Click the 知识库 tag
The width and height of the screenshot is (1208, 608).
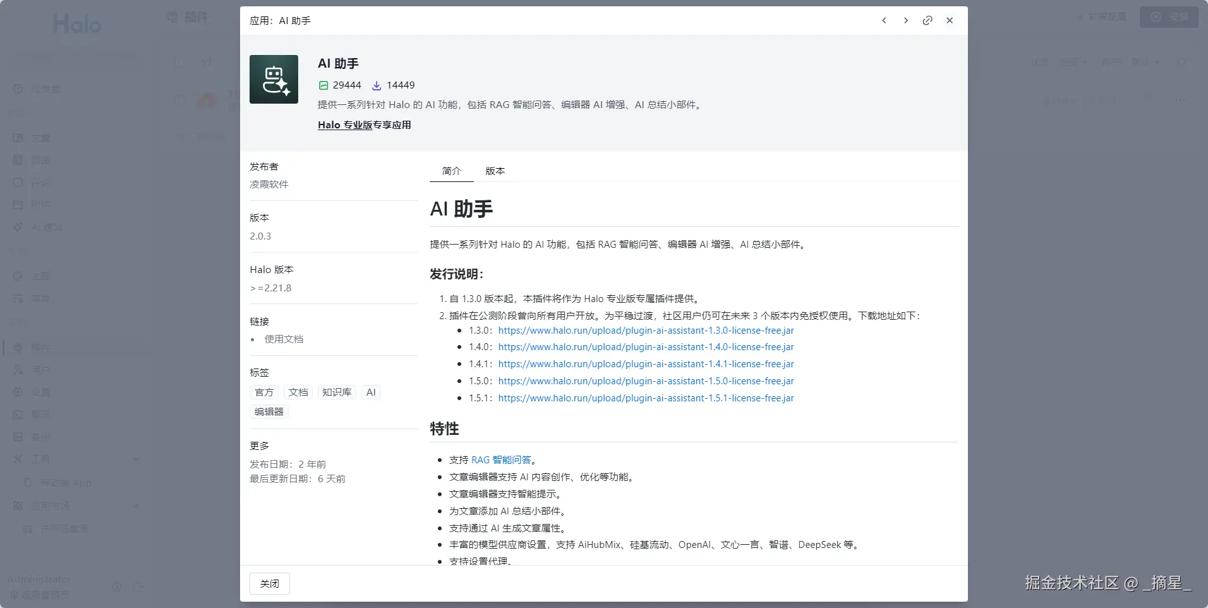[x=337, y=392]
